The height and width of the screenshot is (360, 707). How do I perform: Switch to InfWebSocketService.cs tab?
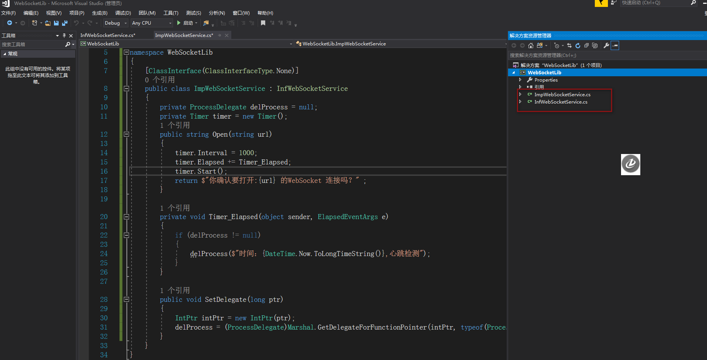108,35
